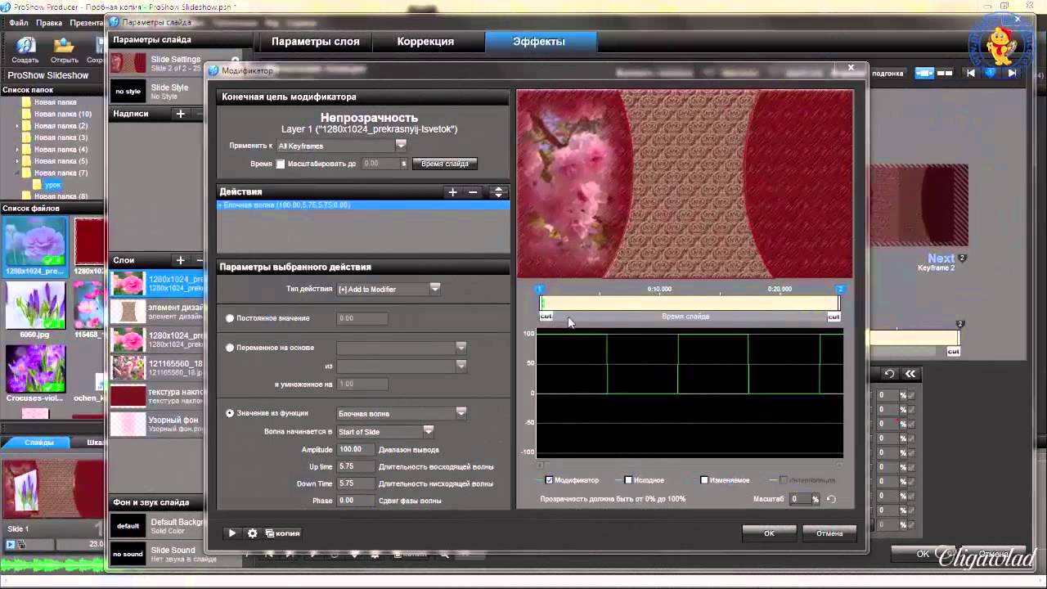Click the Копия copy button
The width and height of the screenshot is (1047, 589).
283,533
